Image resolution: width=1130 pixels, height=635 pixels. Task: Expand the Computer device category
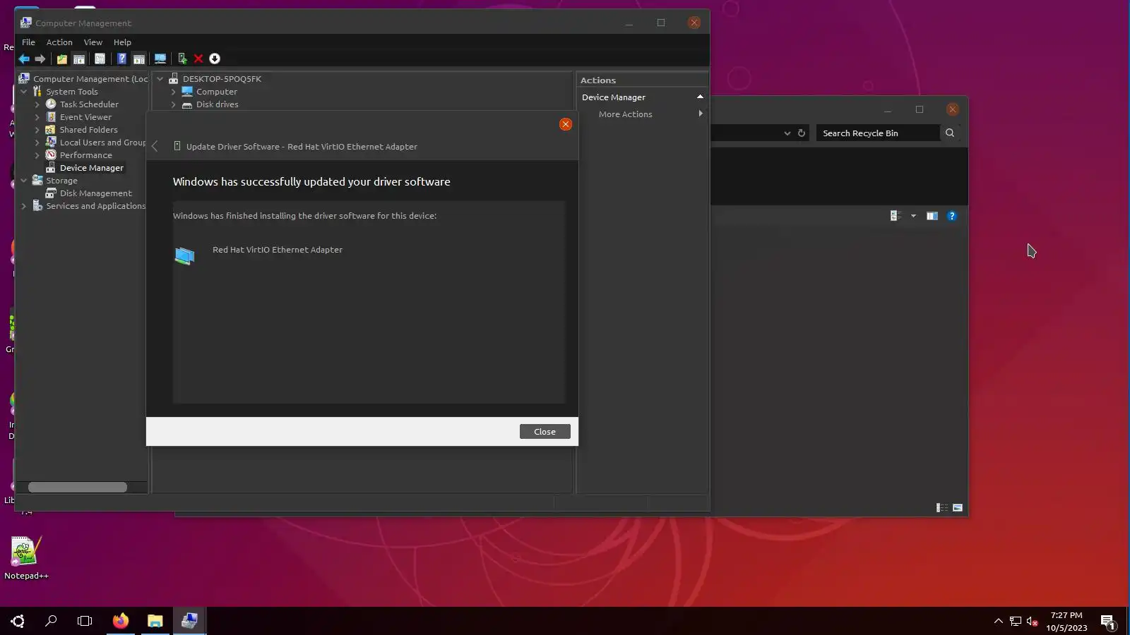[x=174, y=92]
